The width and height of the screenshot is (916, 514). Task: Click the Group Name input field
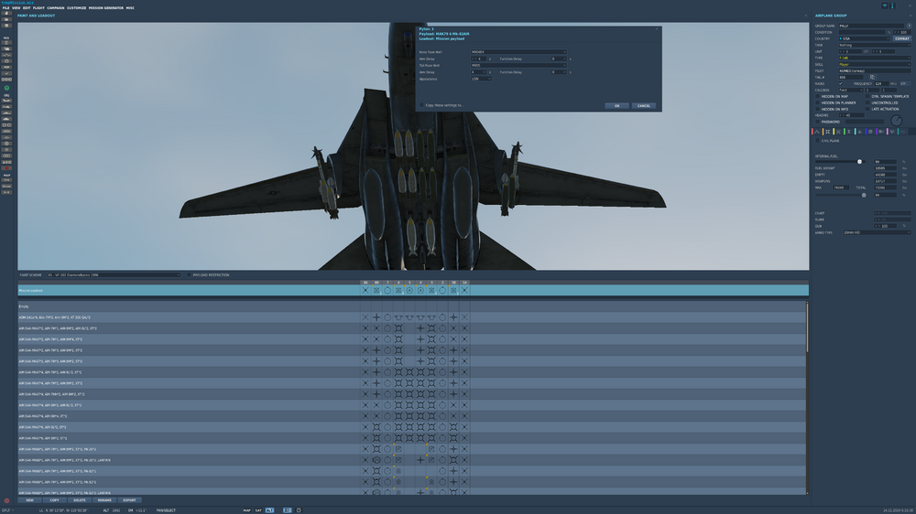pyautogui.click(x=872, y=26)
